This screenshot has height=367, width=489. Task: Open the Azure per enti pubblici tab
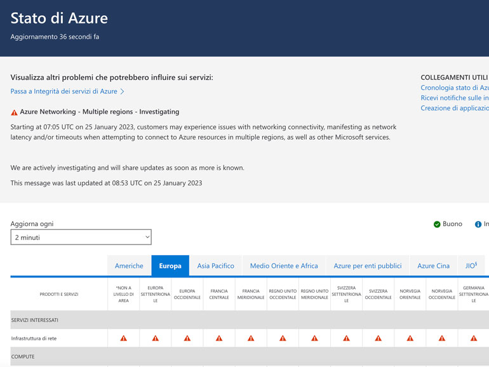click(368, 265)
